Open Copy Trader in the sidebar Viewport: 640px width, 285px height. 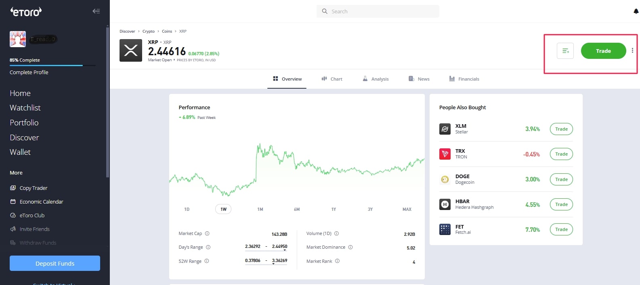click(x=33, y=188)
